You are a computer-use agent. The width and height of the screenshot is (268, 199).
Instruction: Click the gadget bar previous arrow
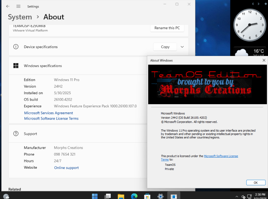pos(253,4)
